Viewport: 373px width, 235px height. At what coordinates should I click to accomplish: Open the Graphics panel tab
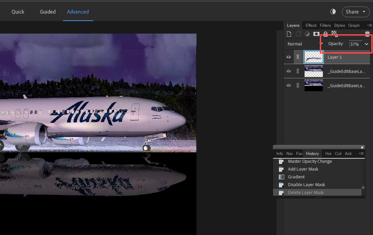(x=354, y=25)
